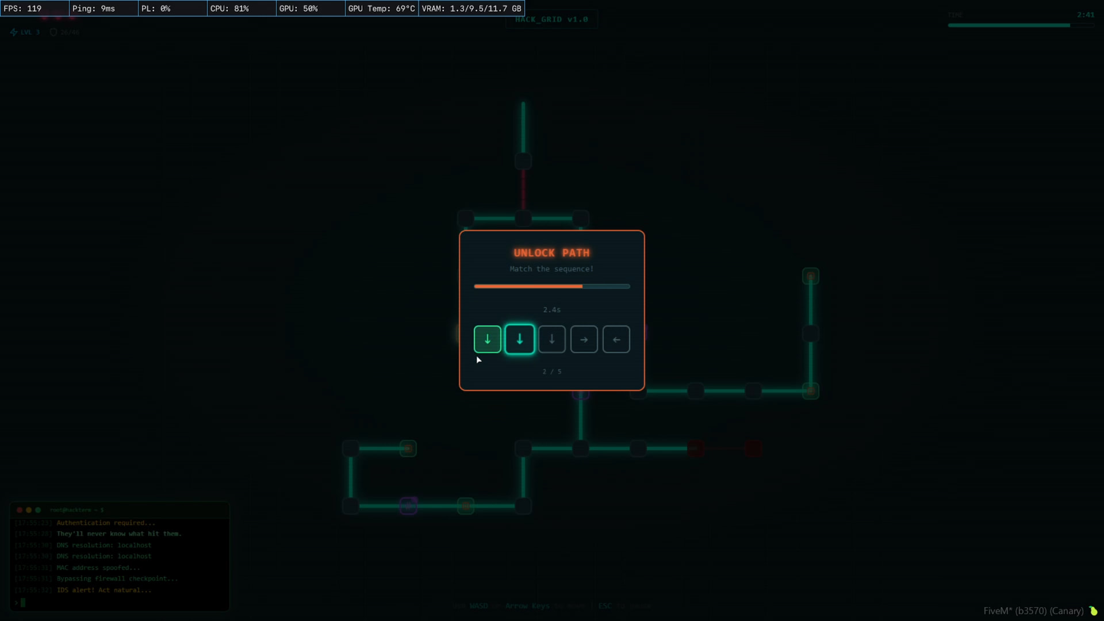The height and width of the screenshot is (621, 1104).
Task: Click the FiveM pear logo icon
Action: coord(1093,611)
